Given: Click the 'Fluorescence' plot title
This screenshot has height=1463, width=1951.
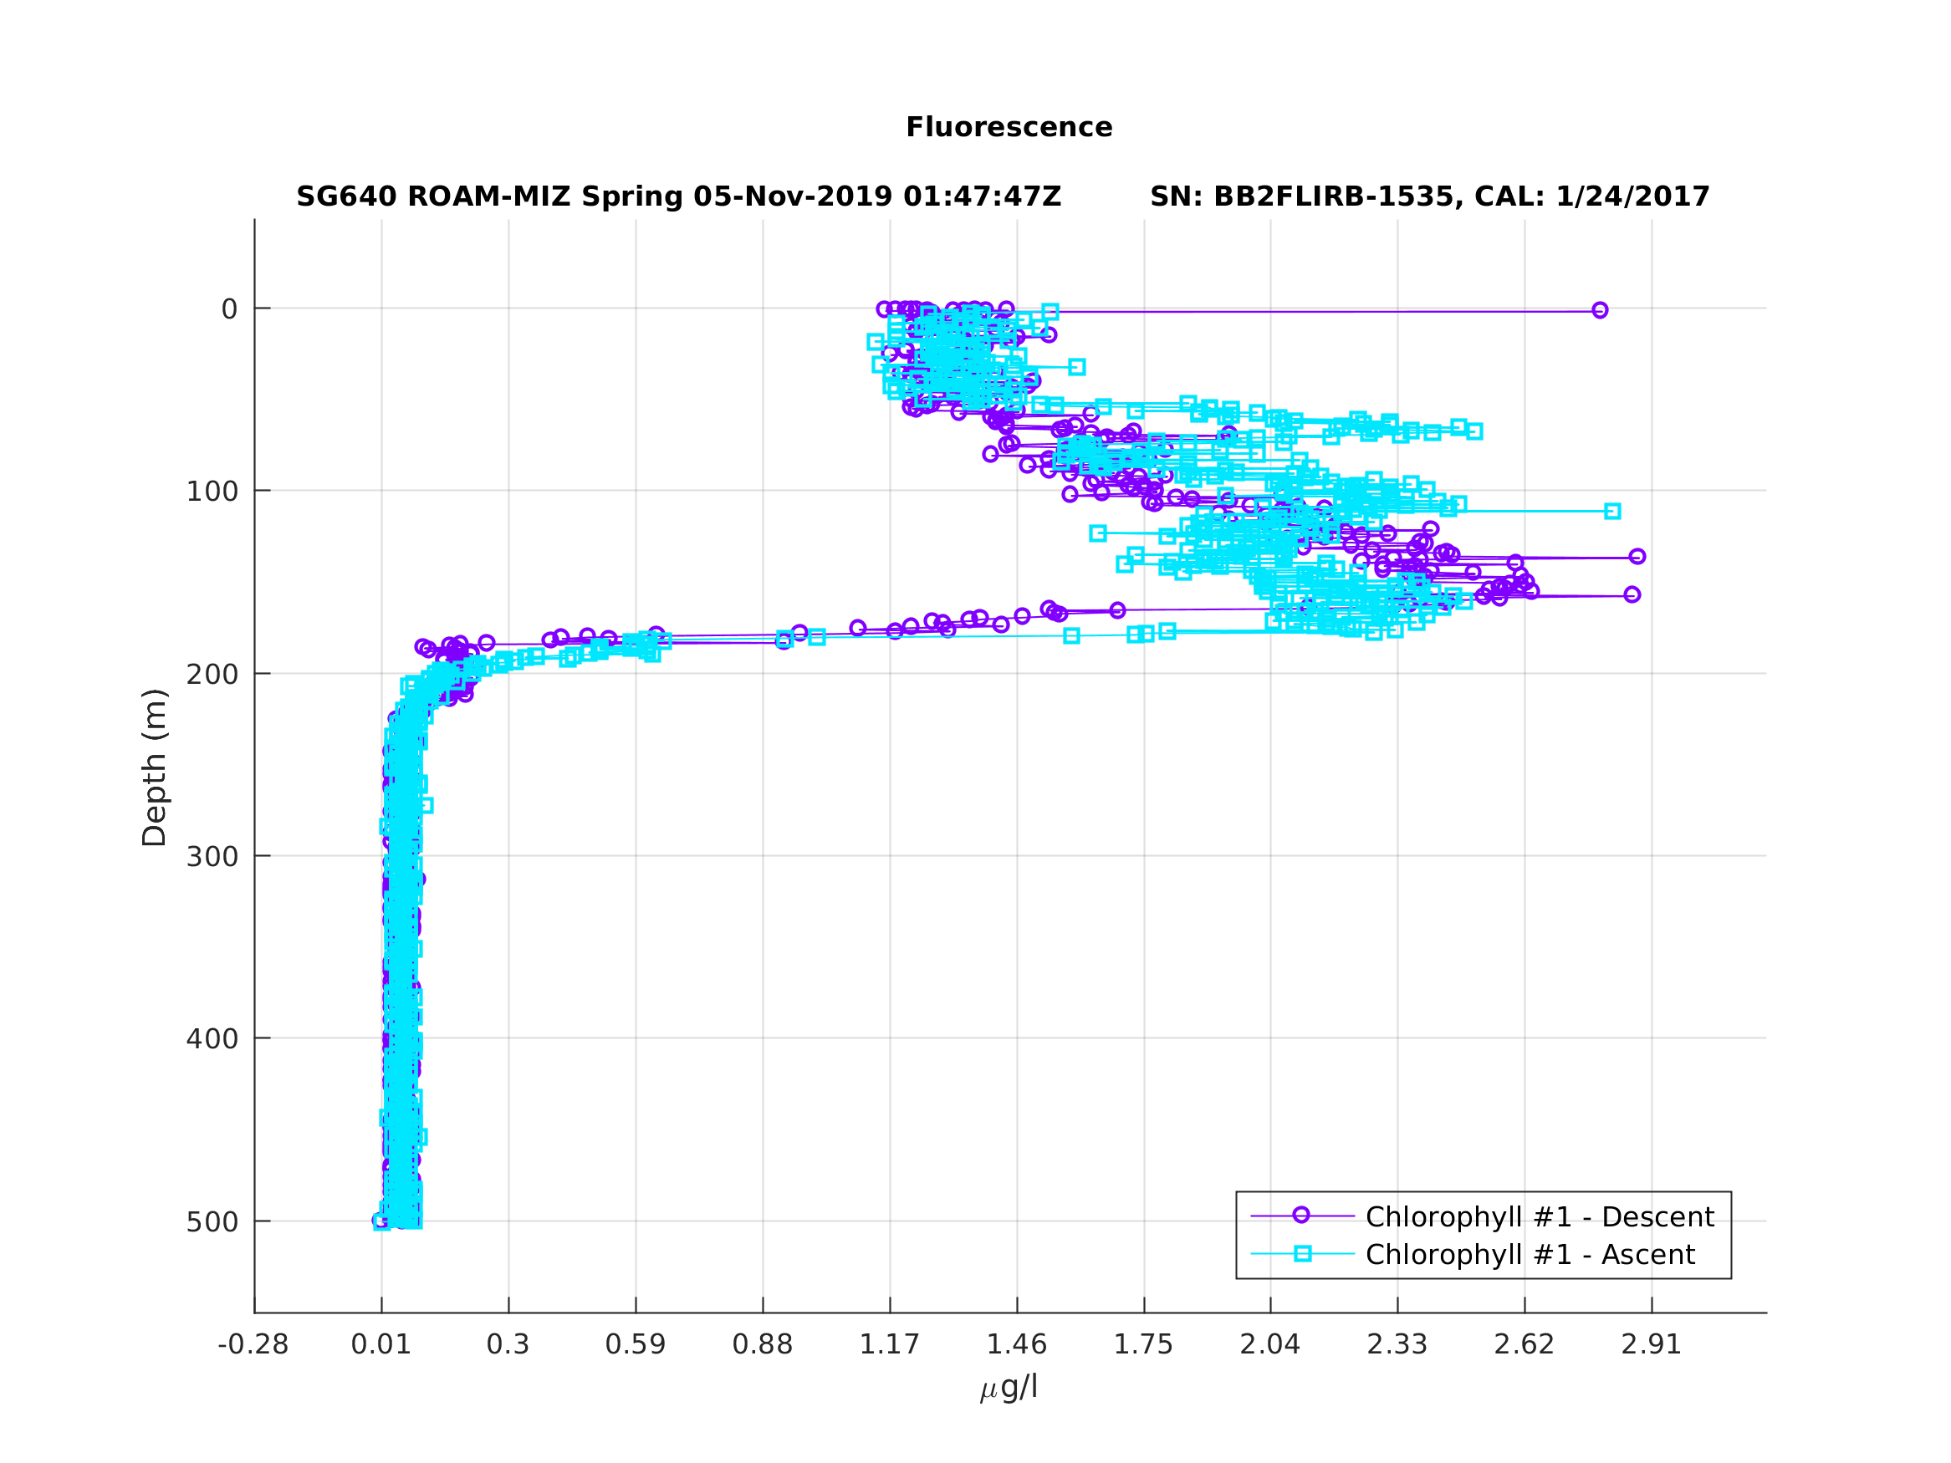Looking at the screenshot, I should tap(1009, 127).
